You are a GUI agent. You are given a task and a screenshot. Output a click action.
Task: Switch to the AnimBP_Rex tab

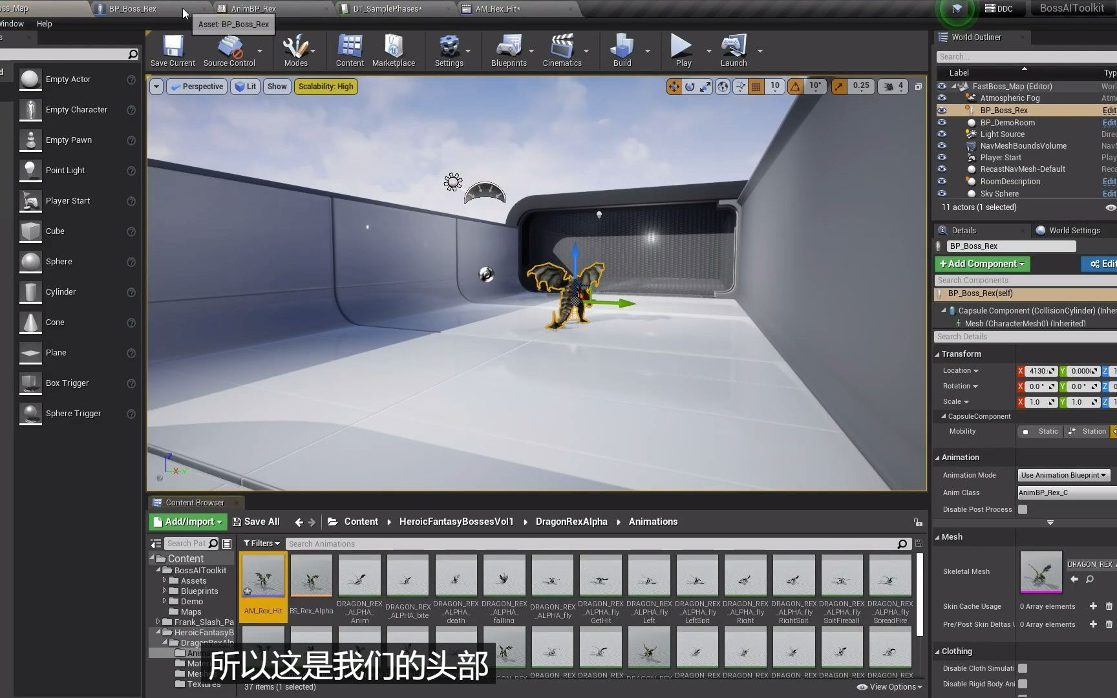[253, 9]
